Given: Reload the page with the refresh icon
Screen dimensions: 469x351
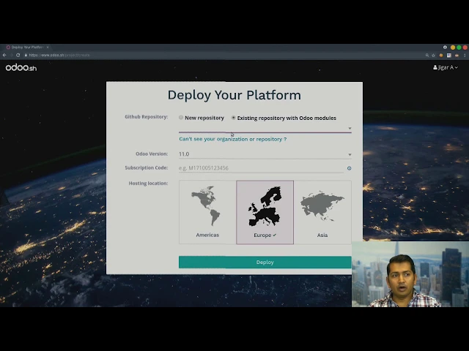Looking at the screenshot, I should click(x=18, y=56).
